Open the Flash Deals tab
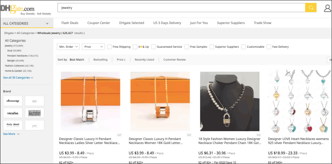Image resolution: width=332 pixels, height=164 pixels. (x=70, y=23)
